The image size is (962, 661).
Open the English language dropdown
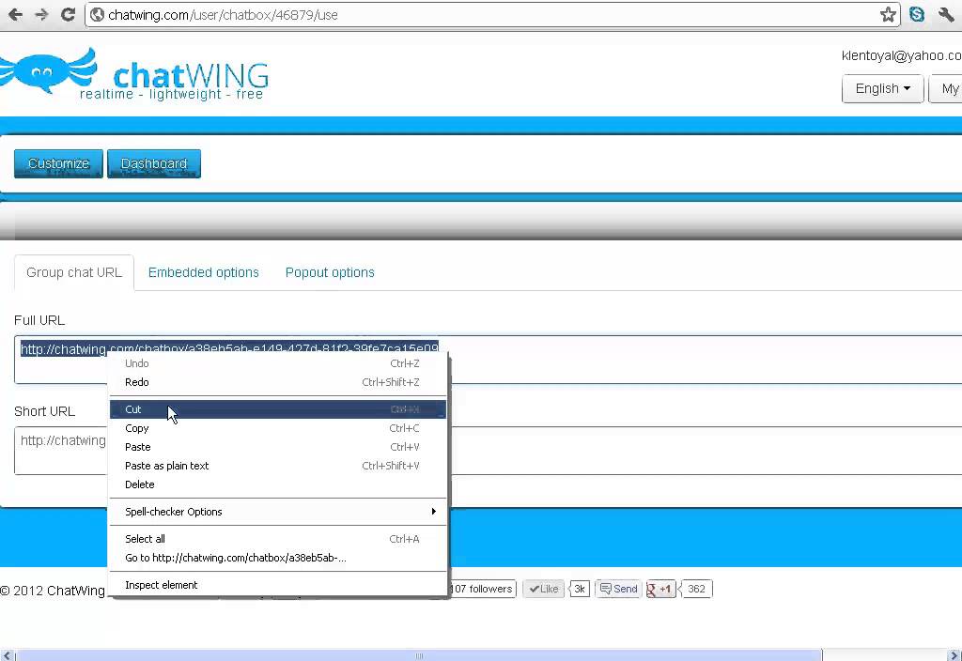coord(882,89)
